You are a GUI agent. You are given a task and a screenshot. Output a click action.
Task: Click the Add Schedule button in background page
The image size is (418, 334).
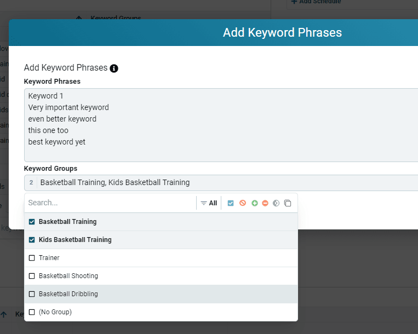click(x=316, y=2)
